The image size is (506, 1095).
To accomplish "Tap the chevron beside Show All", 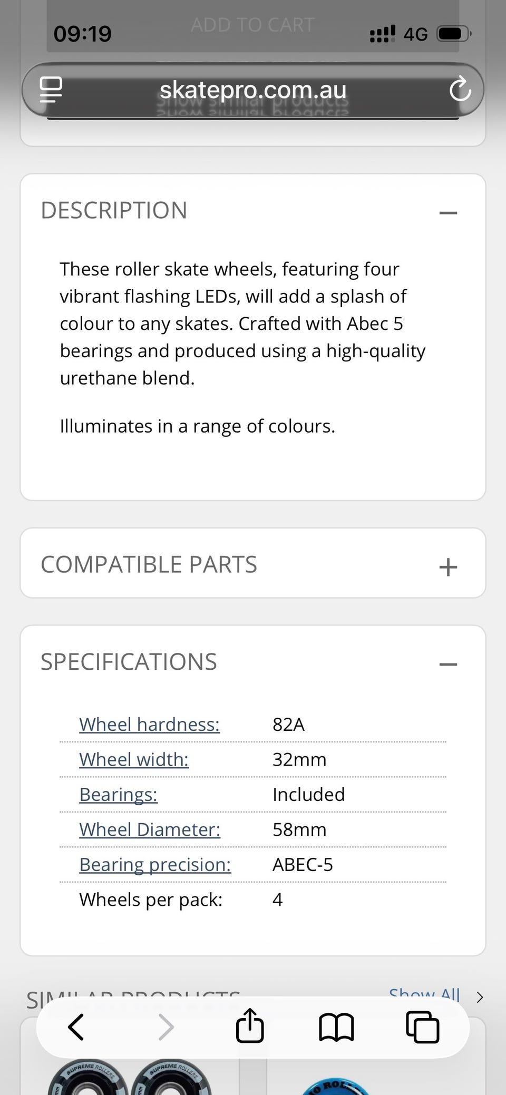I will point(480,997).
